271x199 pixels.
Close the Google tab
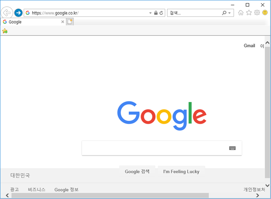[63, 22]
